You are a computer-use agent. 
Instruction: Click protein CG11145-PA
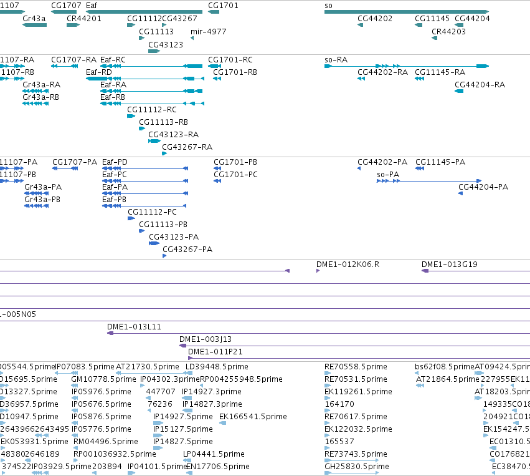coord(440,162)
